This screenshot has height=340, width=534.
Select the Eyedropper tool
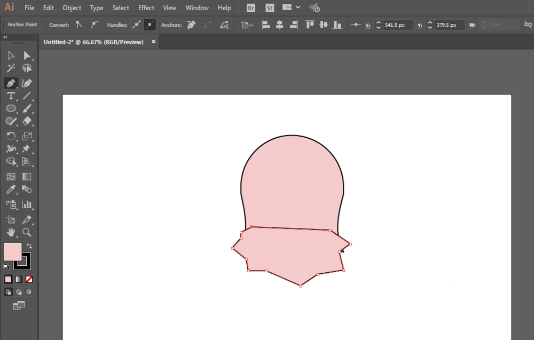tap(11, 189)
